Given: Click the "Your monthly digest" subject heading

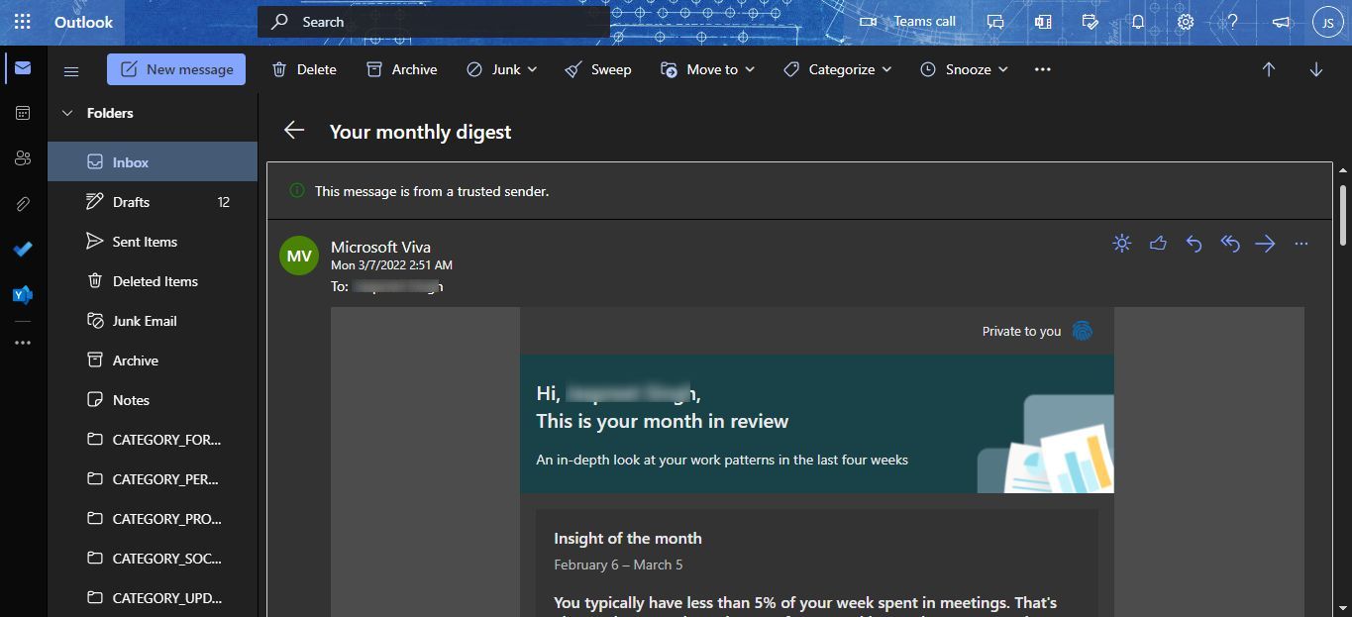Looking at the screenshot, I should click(x=420, y=132).
